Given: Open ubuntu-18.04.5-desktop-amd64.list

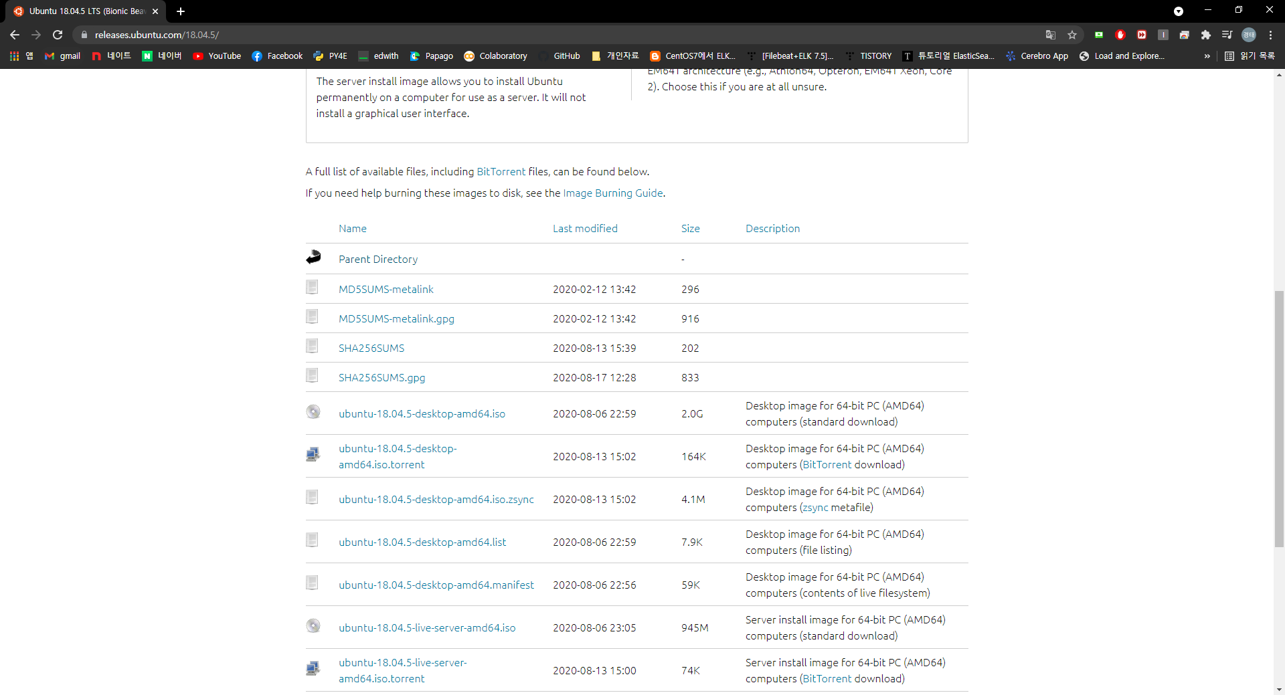Looking at the screenshot, I should (x=422, y=542).
